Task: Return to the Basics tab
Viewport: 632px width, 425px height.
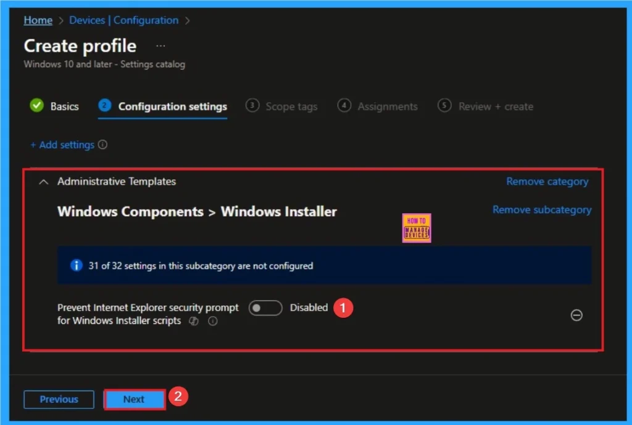Action: (x=64, y=106)
